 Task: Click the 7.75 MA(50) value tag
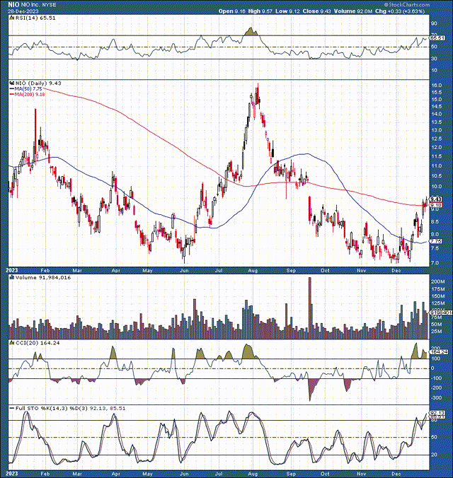pyautogui.click(x=435, y=241)
